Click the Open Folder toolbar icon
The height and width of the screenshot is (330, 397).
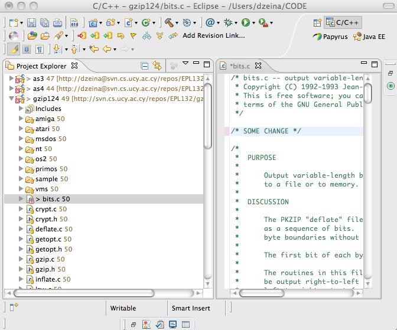coord(45,36)
